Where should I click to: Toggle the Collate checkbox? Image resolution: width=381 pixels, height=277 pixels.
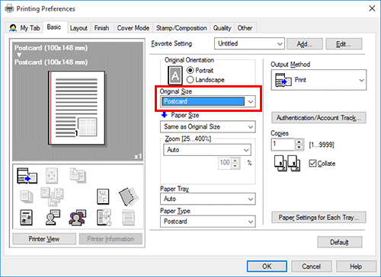[x=312, y=164]
